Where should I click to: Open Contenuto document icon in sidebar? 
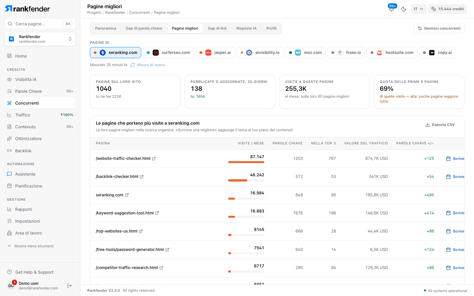coord(9,127)
